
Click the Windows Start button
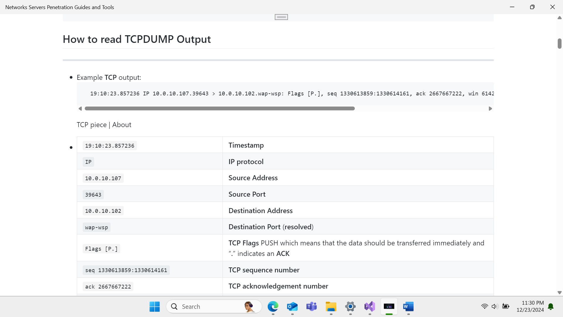[155, 306]
